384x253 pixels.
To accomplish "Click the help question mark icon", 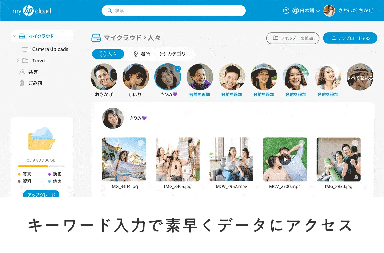I will point(286,11).
